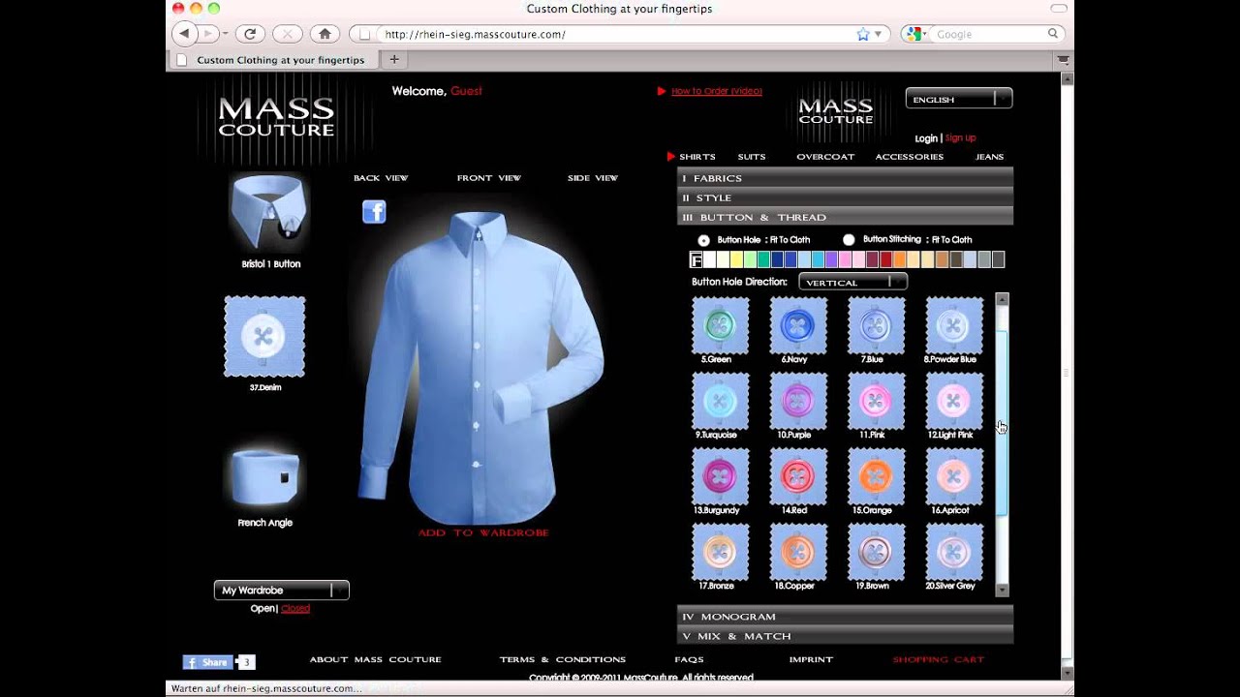
Task: Click the Facebook icon beside the shirt
Action: pyautogui.click(x=374, y=211)
